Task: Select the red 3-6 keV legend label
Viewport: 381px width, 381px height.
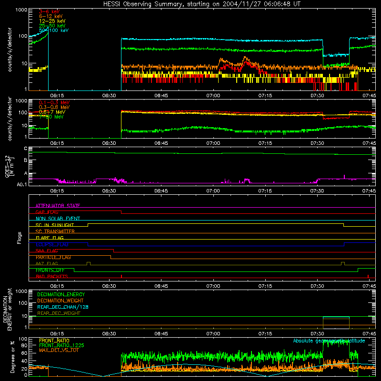Action: [50, 11]
